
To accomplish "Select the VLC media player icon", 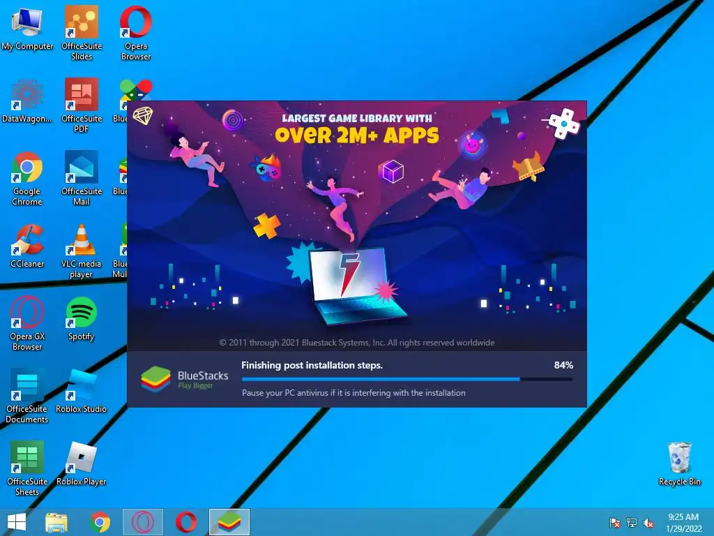I will point(81,251).
